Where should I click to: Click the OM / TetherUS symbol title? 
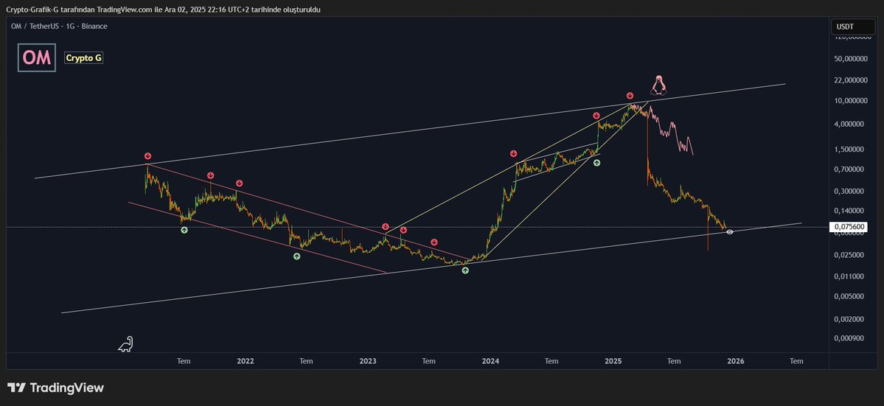coord(35,27)
